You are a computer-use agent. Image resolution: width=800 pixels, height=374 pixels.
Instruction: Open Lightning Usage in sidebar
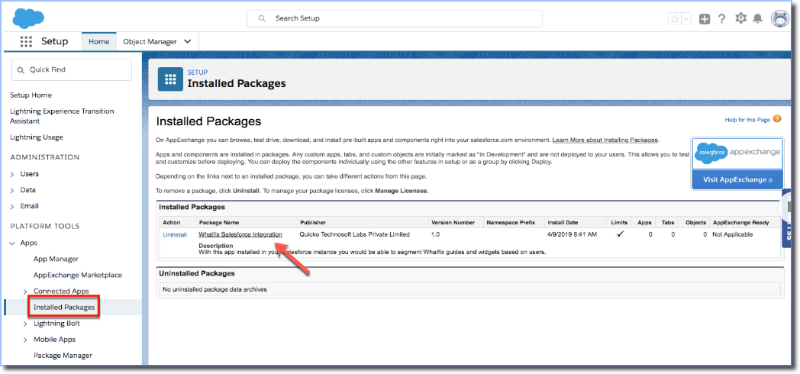[37, 137]
